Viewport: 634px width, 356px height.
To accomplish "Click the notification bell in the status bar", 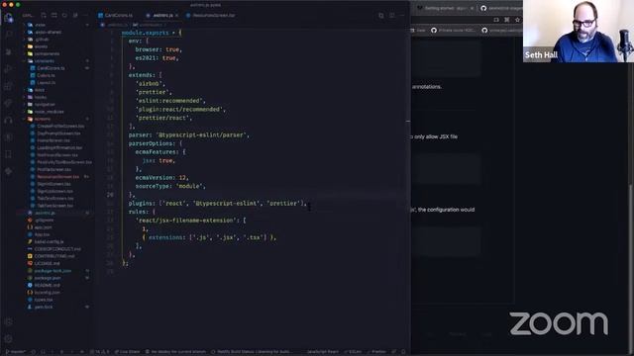I will point(403,352).
